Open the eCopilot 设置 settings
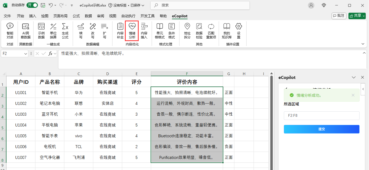This screenshot has height=170, width=369. (239, 31)
